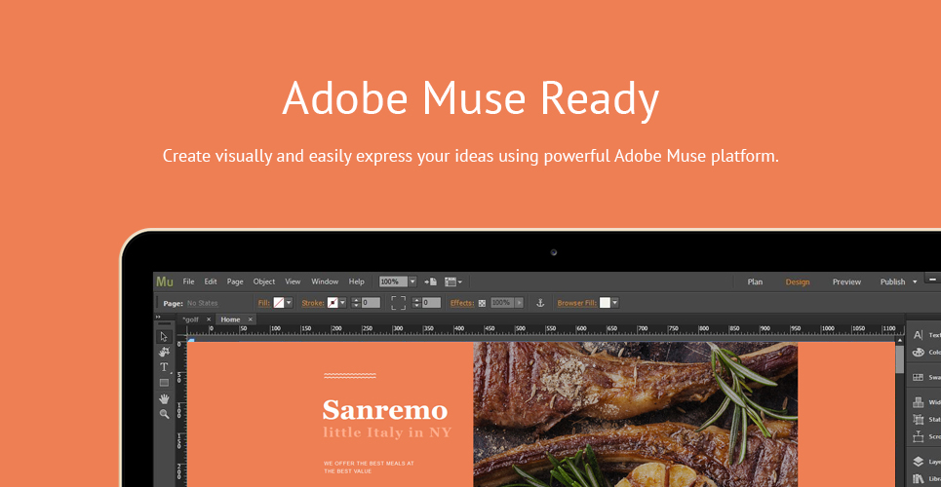Expand the Publish dropdown arrow
Viewport: 941px width, 487px height.
pos(915,281)
